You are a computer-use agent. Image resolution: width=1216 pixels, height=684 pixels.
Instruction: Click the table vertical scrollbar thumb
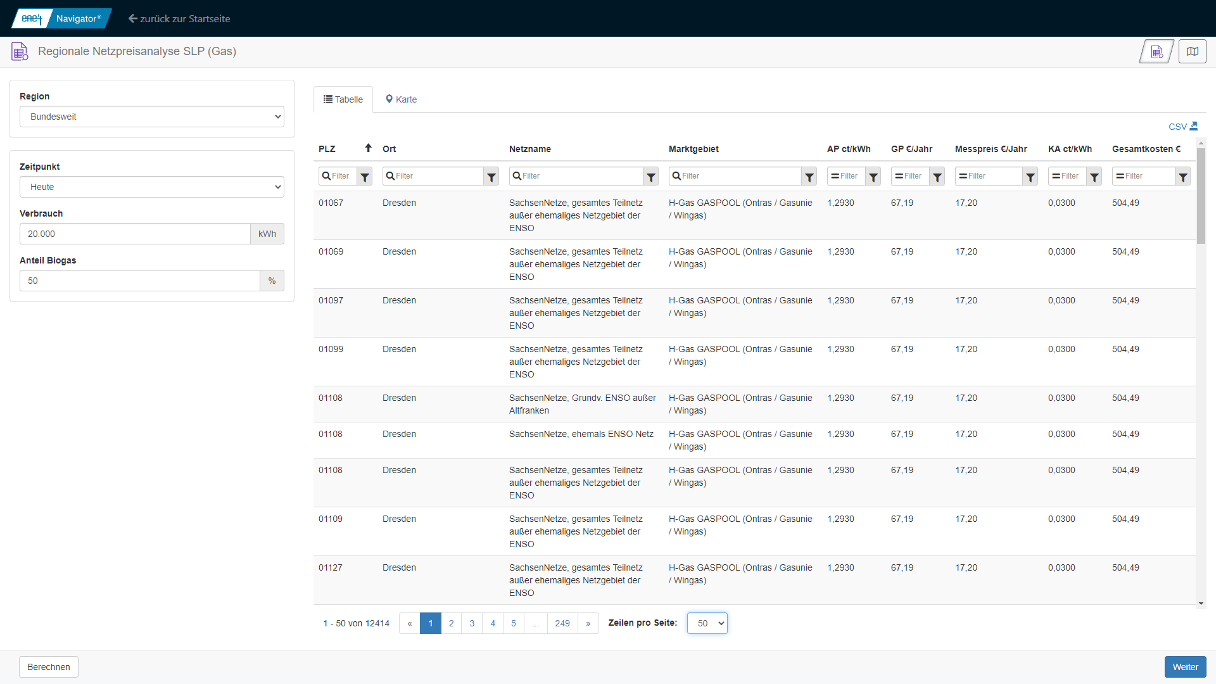(1201, 196)
